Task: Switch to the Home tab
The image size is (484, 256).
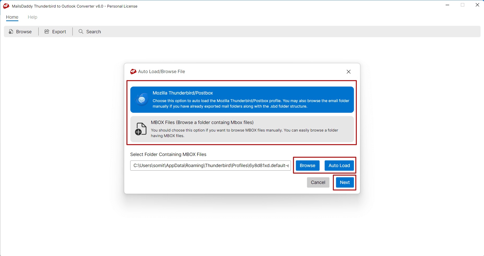Action: tap(12, 17)
